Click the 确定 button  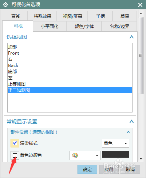[x=87, y=169]
